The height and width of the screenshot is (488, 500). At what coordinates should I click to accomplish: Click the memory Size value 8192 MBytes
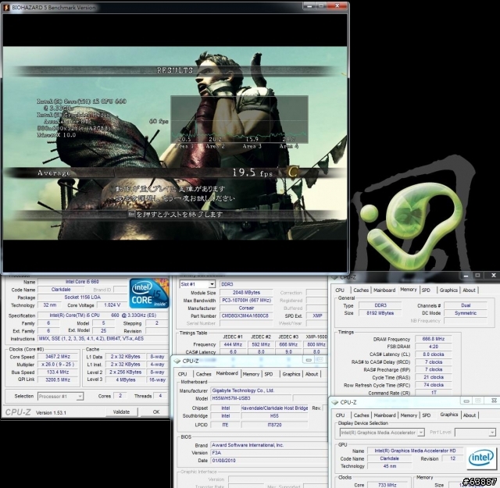pyautogui.click(x=380, y=313)
